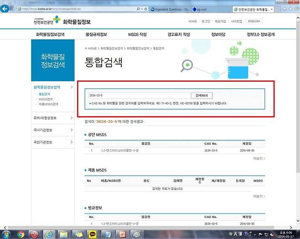Click the 로그인 link in the header
The width and height of the screenshot is (300, 239).
tap(207, 21)
